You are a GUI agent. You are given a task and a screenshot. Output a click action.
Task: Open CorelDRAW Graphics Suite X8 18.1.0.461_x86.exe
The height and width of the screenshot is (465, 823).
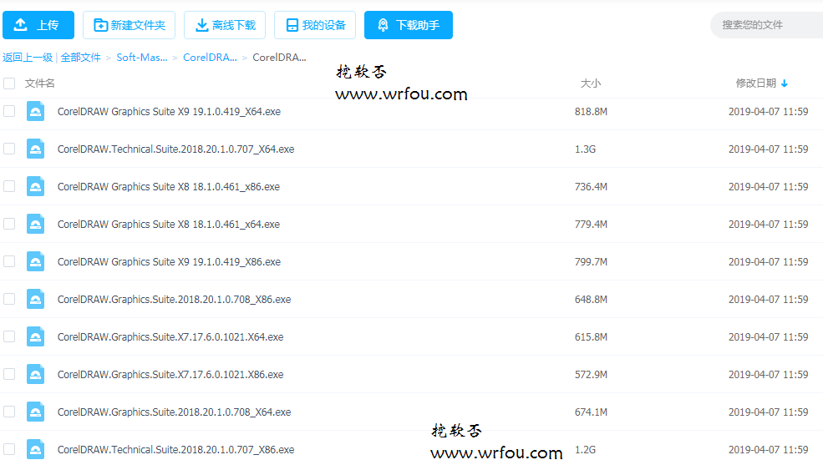click(x=169, y=187)
